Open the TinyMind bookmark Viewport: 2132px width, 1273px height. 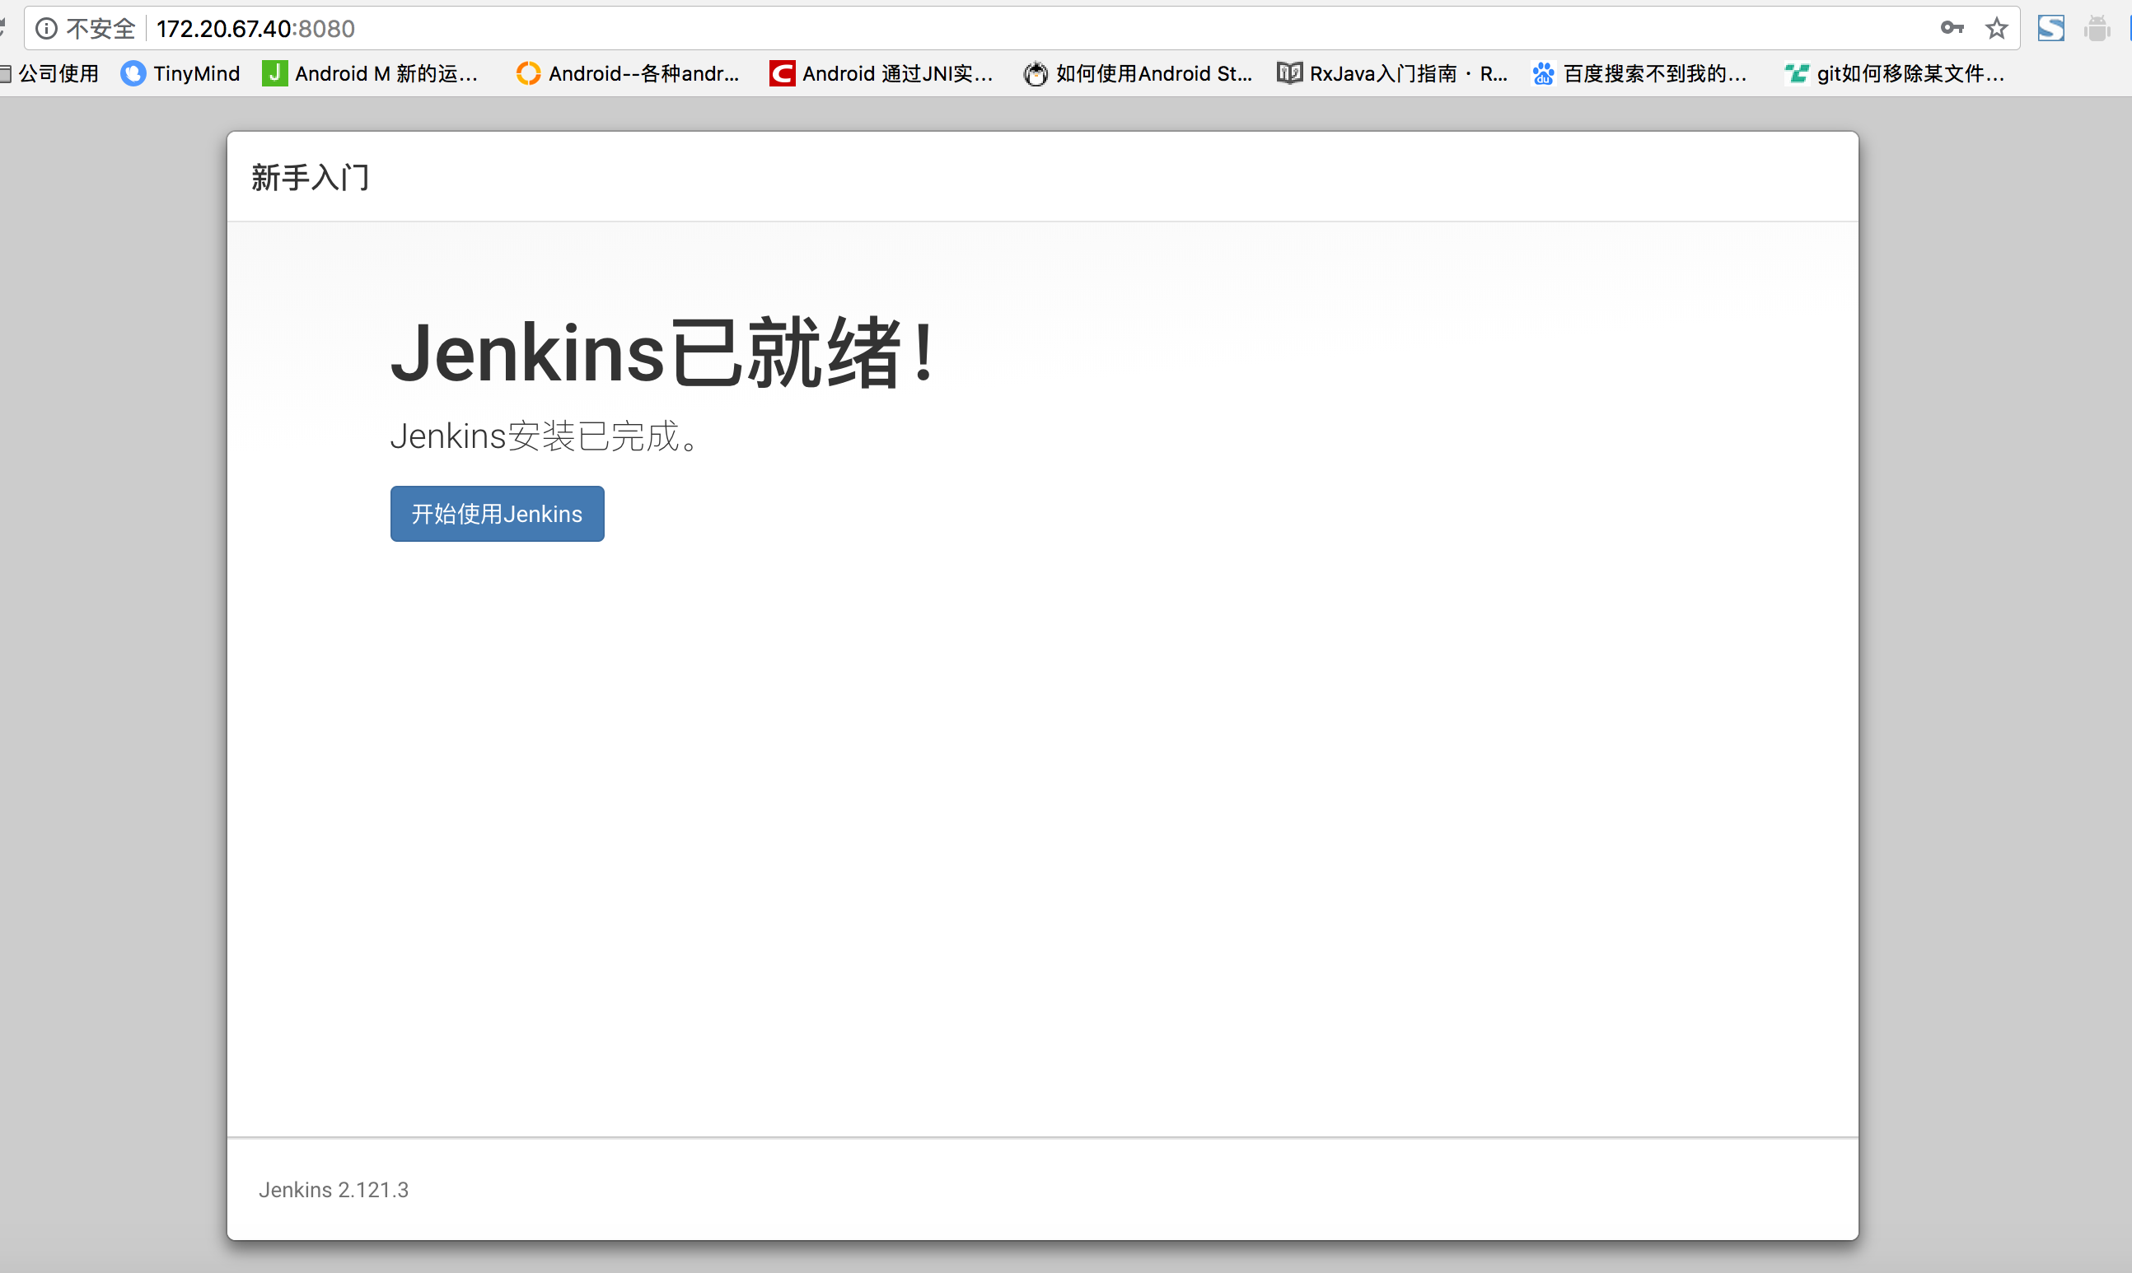181,74
